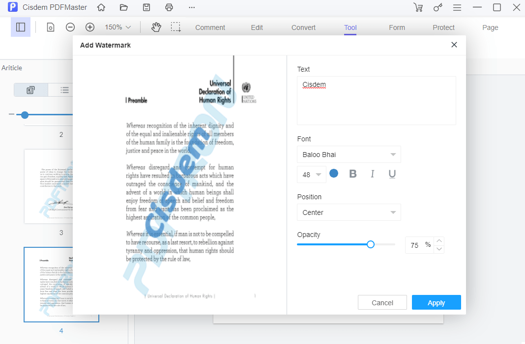This screenshot has height=344, width=525.
Task: Click the opacity 75 percent field
Action: pyautogui.click(x=419, y=245)
